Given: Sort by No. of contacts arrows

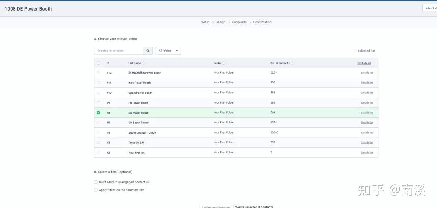Looking at the screenshot, I should pyautogui.click(x=292, y=63).
